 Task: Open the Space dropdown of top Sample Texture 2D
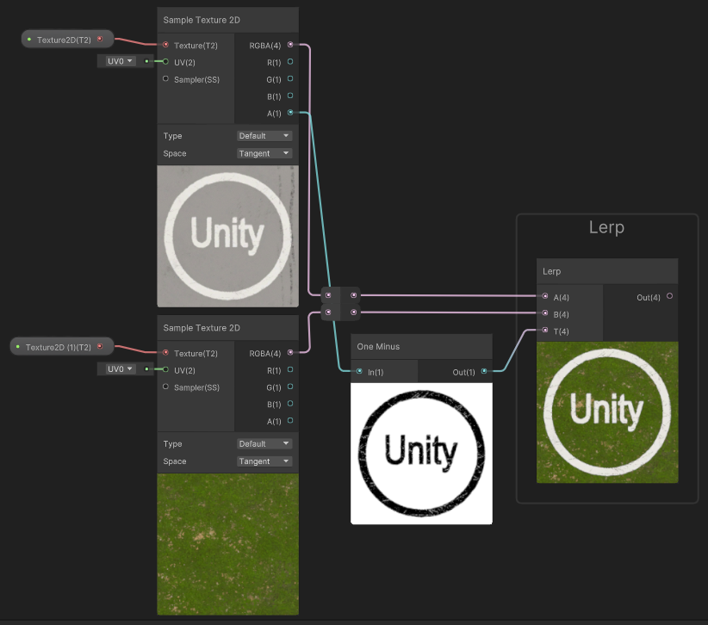click(264, 153)
